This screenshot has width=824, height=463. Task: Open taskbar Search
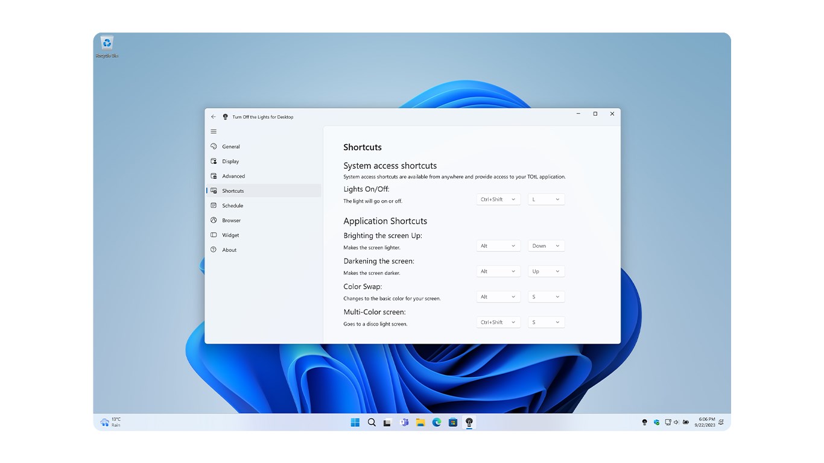click(372, 422)
